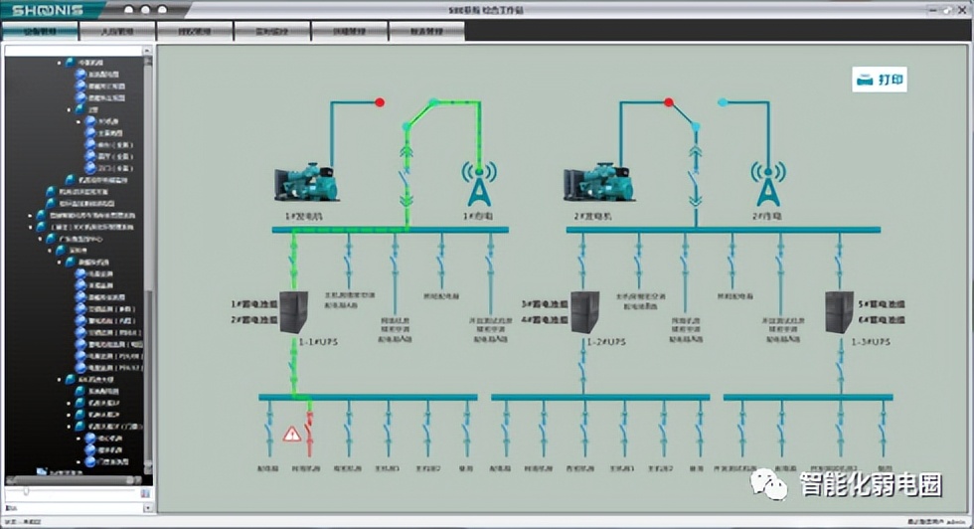Open the combo box arrow below the tree
Image resolution: width=974 pixels, height=529 pixels.
pyautogui.click(x=147, y=508)
